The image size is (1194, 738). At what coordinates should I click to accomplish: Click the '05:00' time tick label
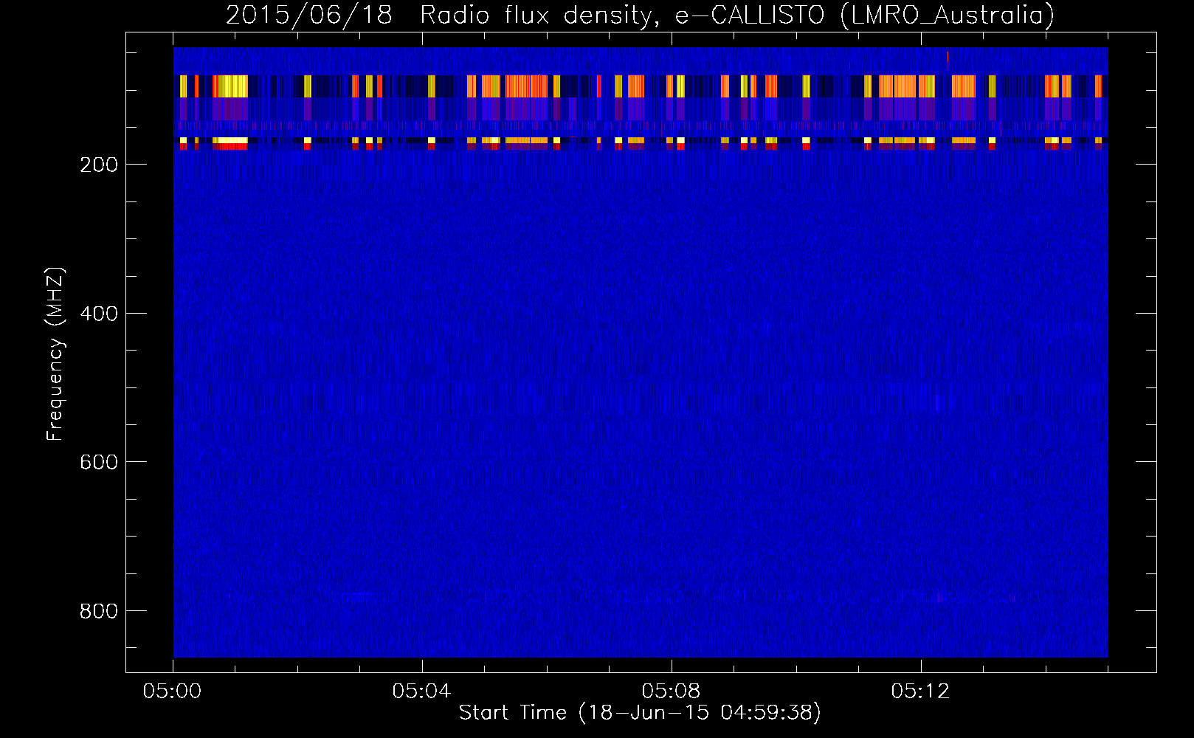173,692
